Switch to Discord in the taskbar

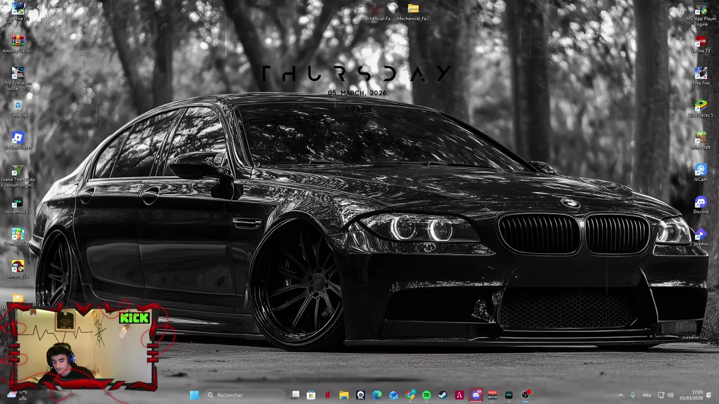[476, 395]
